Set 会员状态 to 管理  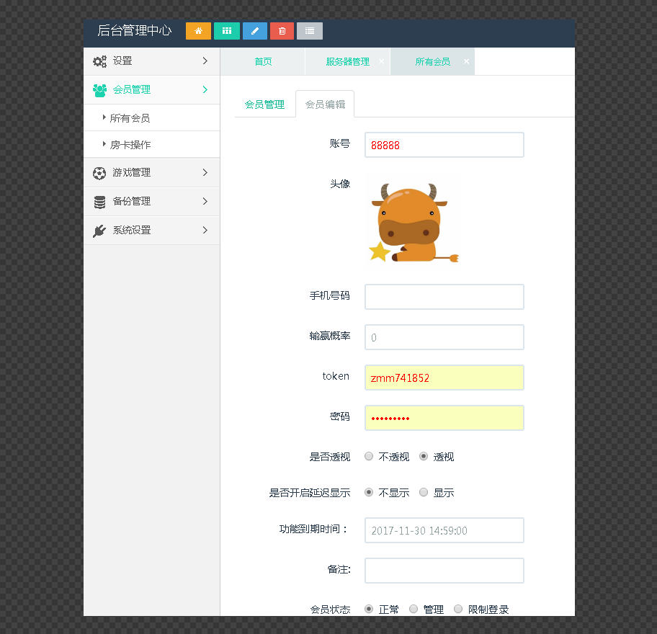coord(413,609)
